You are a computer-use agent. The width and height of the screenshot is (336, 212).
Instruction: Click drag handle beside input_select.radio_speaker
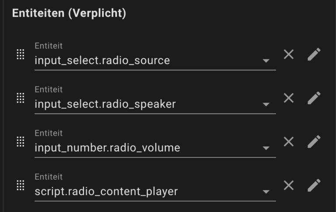[21, 98]
